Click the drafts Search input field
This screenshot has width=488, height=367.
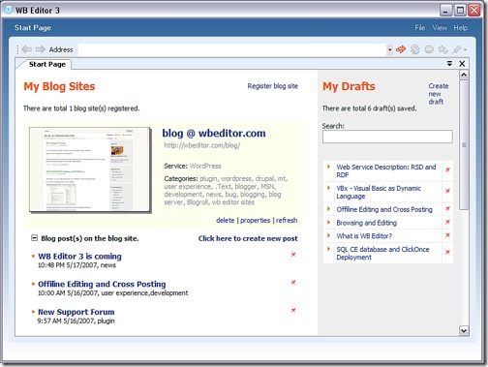coord(387,137)
